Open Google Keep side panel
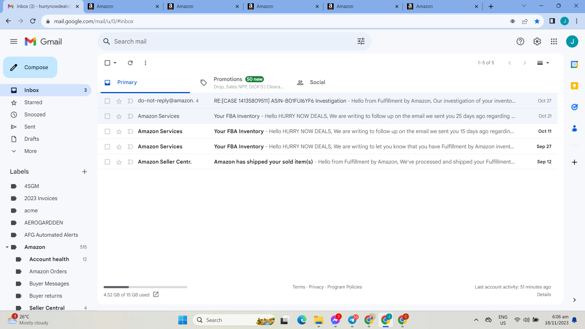Image resolution: width=585 pixels, height=329 pixels. 574,86
